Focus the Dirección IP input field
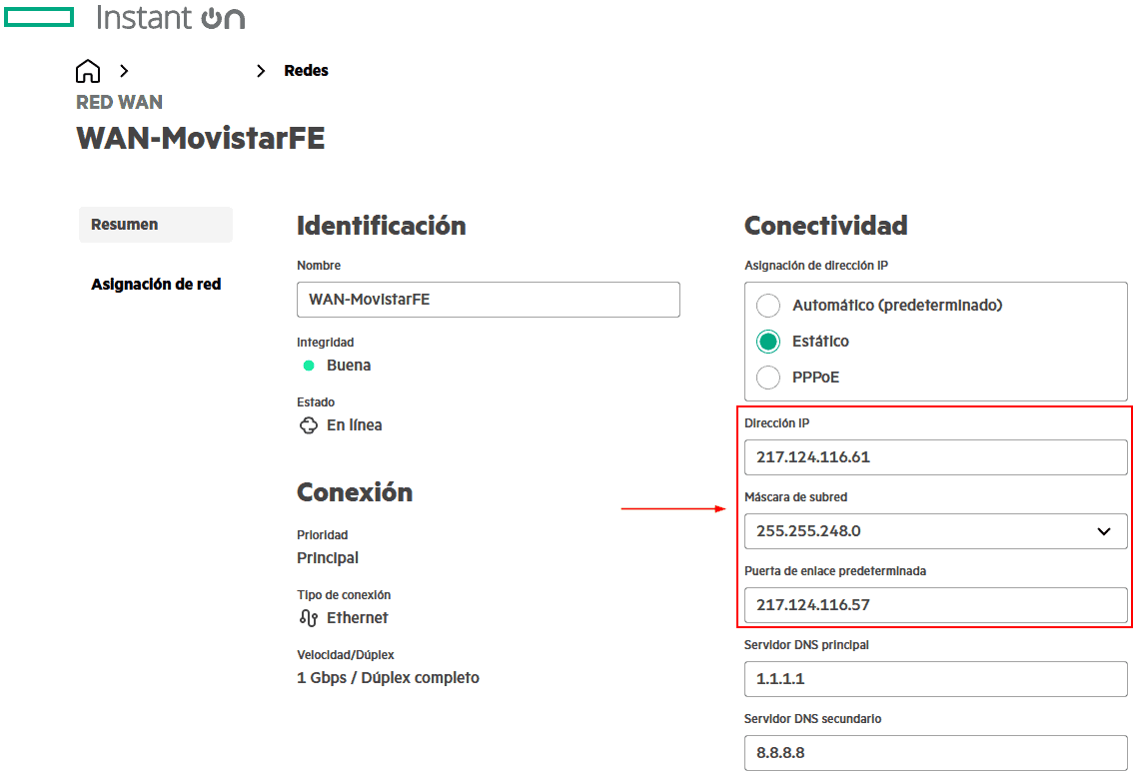1135x774 pixels. (935, 457)
